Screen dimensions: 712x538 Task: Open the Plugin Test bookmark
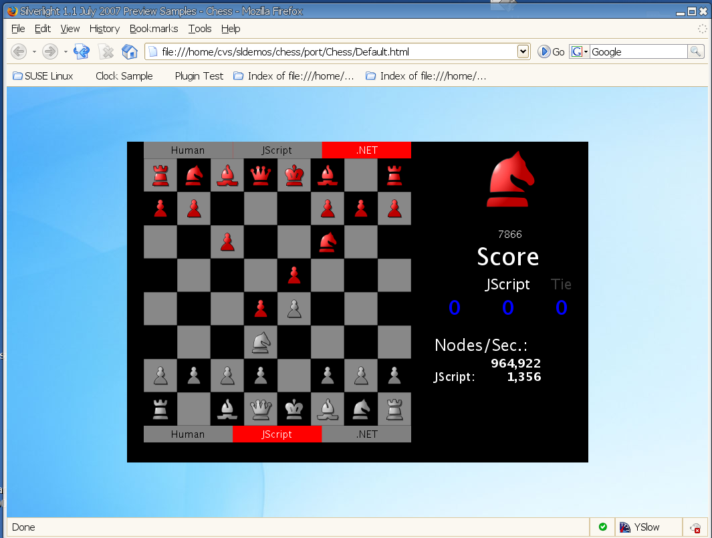point(199,76)
